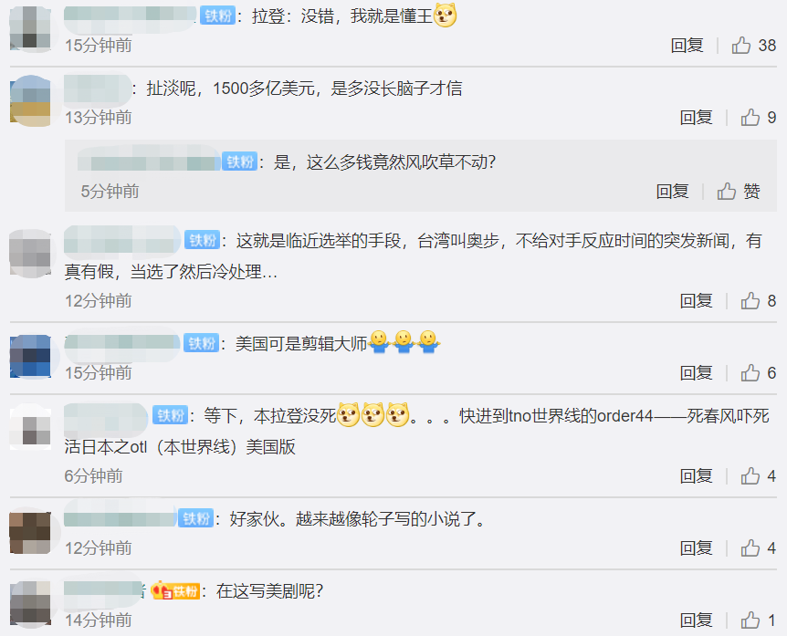Click thumbs-up on the 1500多亿美元 comment
The height and width of the screenshot is (636, 787).
(x=750, y=118)
